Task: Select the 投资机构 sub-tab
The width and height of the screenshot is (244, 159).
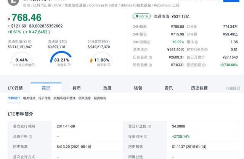Action: 100,98
